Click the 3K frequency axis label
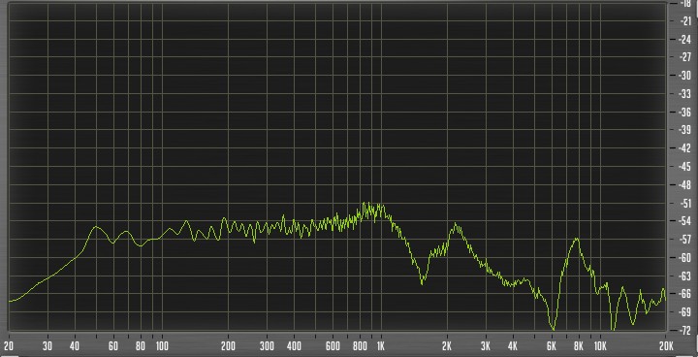Image resolution: width=698 pixels, height=357 pixels. point(486,346)
